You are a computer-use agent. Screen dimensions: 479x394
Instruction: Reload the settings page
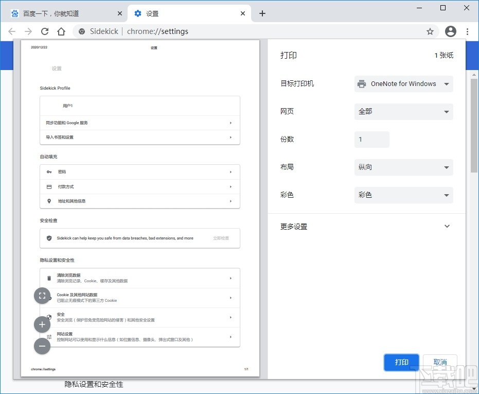[x=45, y=31]
